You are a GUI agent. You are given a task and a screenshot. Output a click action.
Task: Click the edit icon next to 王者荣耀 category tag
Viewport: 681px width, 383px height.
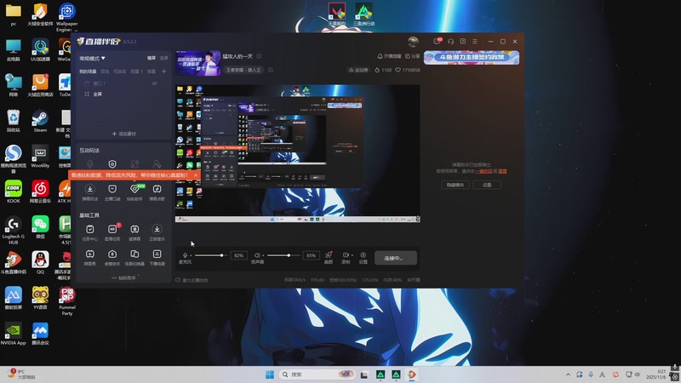[x=271, y=70]
